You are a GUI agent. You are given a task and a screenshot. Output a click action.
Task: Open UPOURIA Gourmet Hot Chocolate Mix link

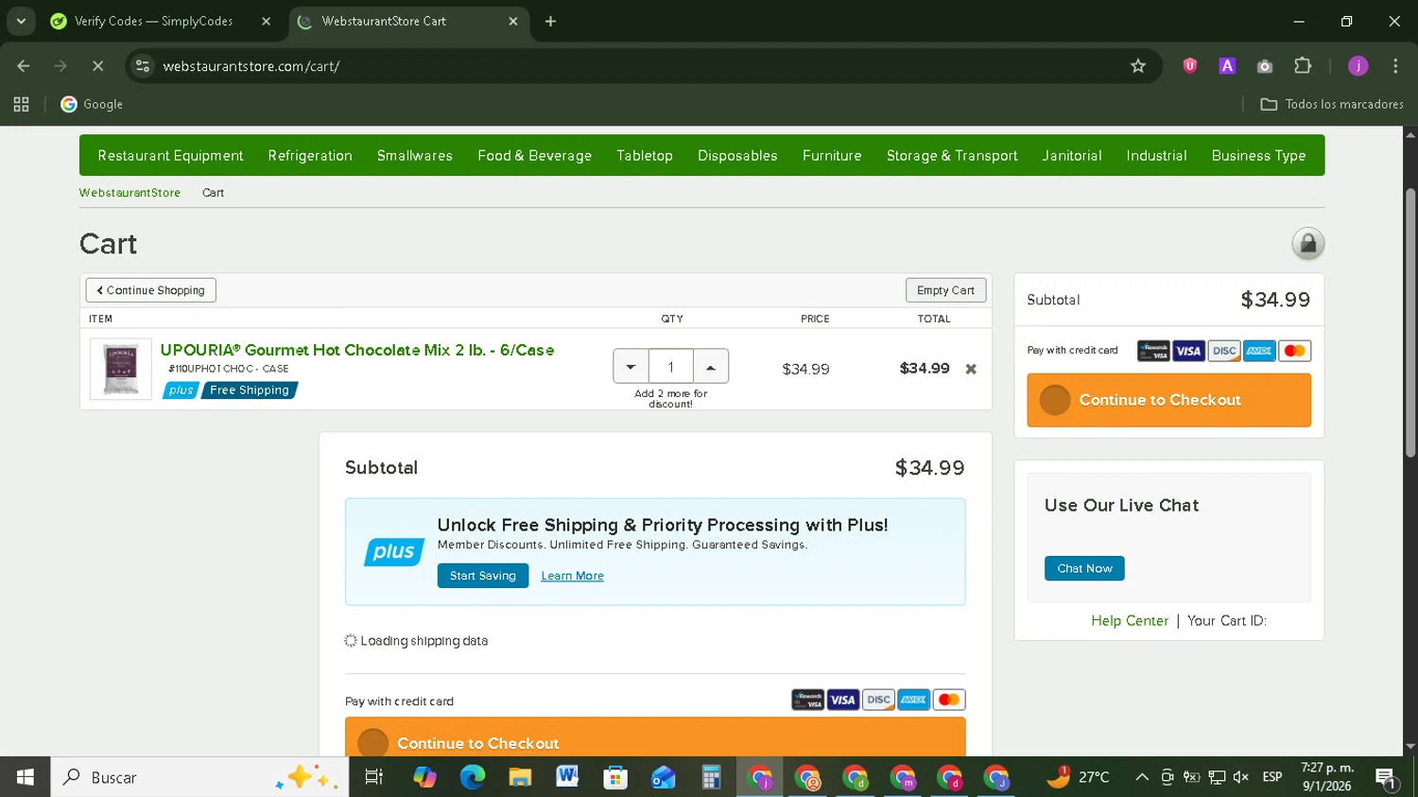(357, 350)
